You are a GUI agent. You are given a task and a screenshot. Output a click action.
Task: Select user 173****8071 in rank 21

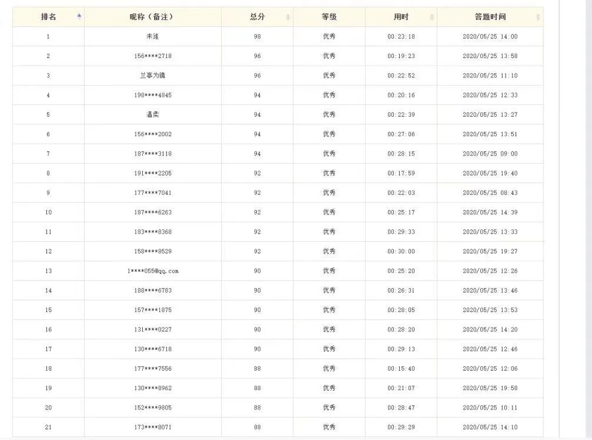153,427
